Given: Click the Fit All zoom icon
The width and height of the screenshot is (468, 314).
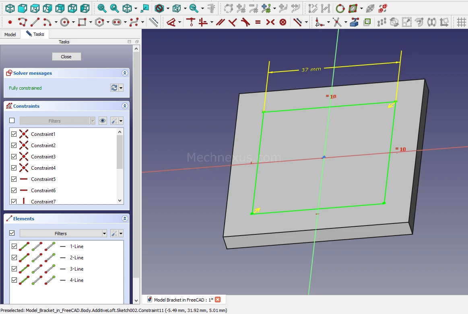Looking at the screenshot, I should 102,8.
